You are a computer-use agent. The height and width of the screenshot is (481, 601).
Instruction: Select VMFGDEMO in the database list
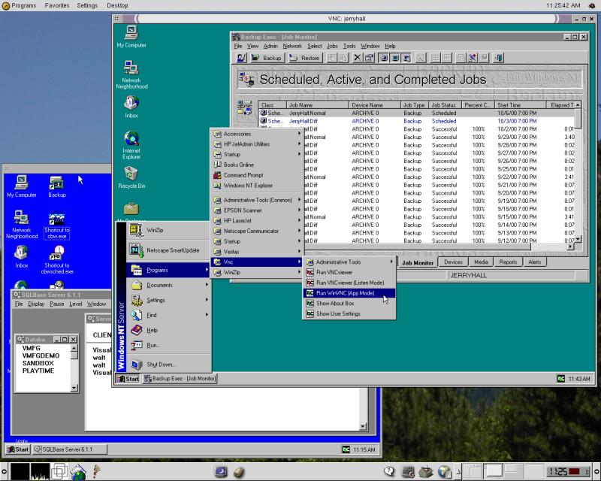coord(42,355)
